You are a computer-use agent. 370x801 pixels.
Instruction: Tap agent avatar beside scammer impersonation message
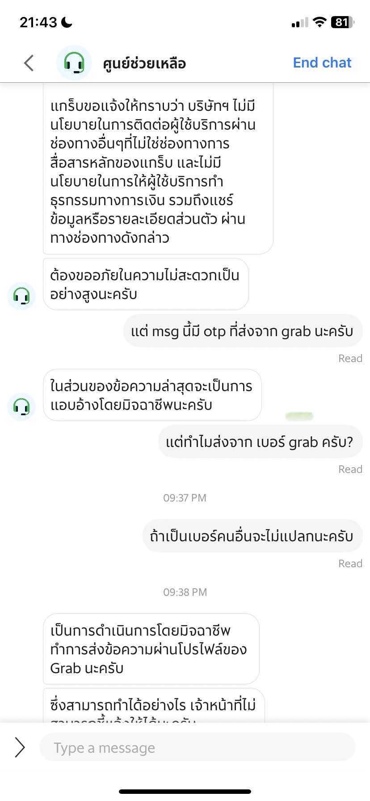tap(21, 407)
